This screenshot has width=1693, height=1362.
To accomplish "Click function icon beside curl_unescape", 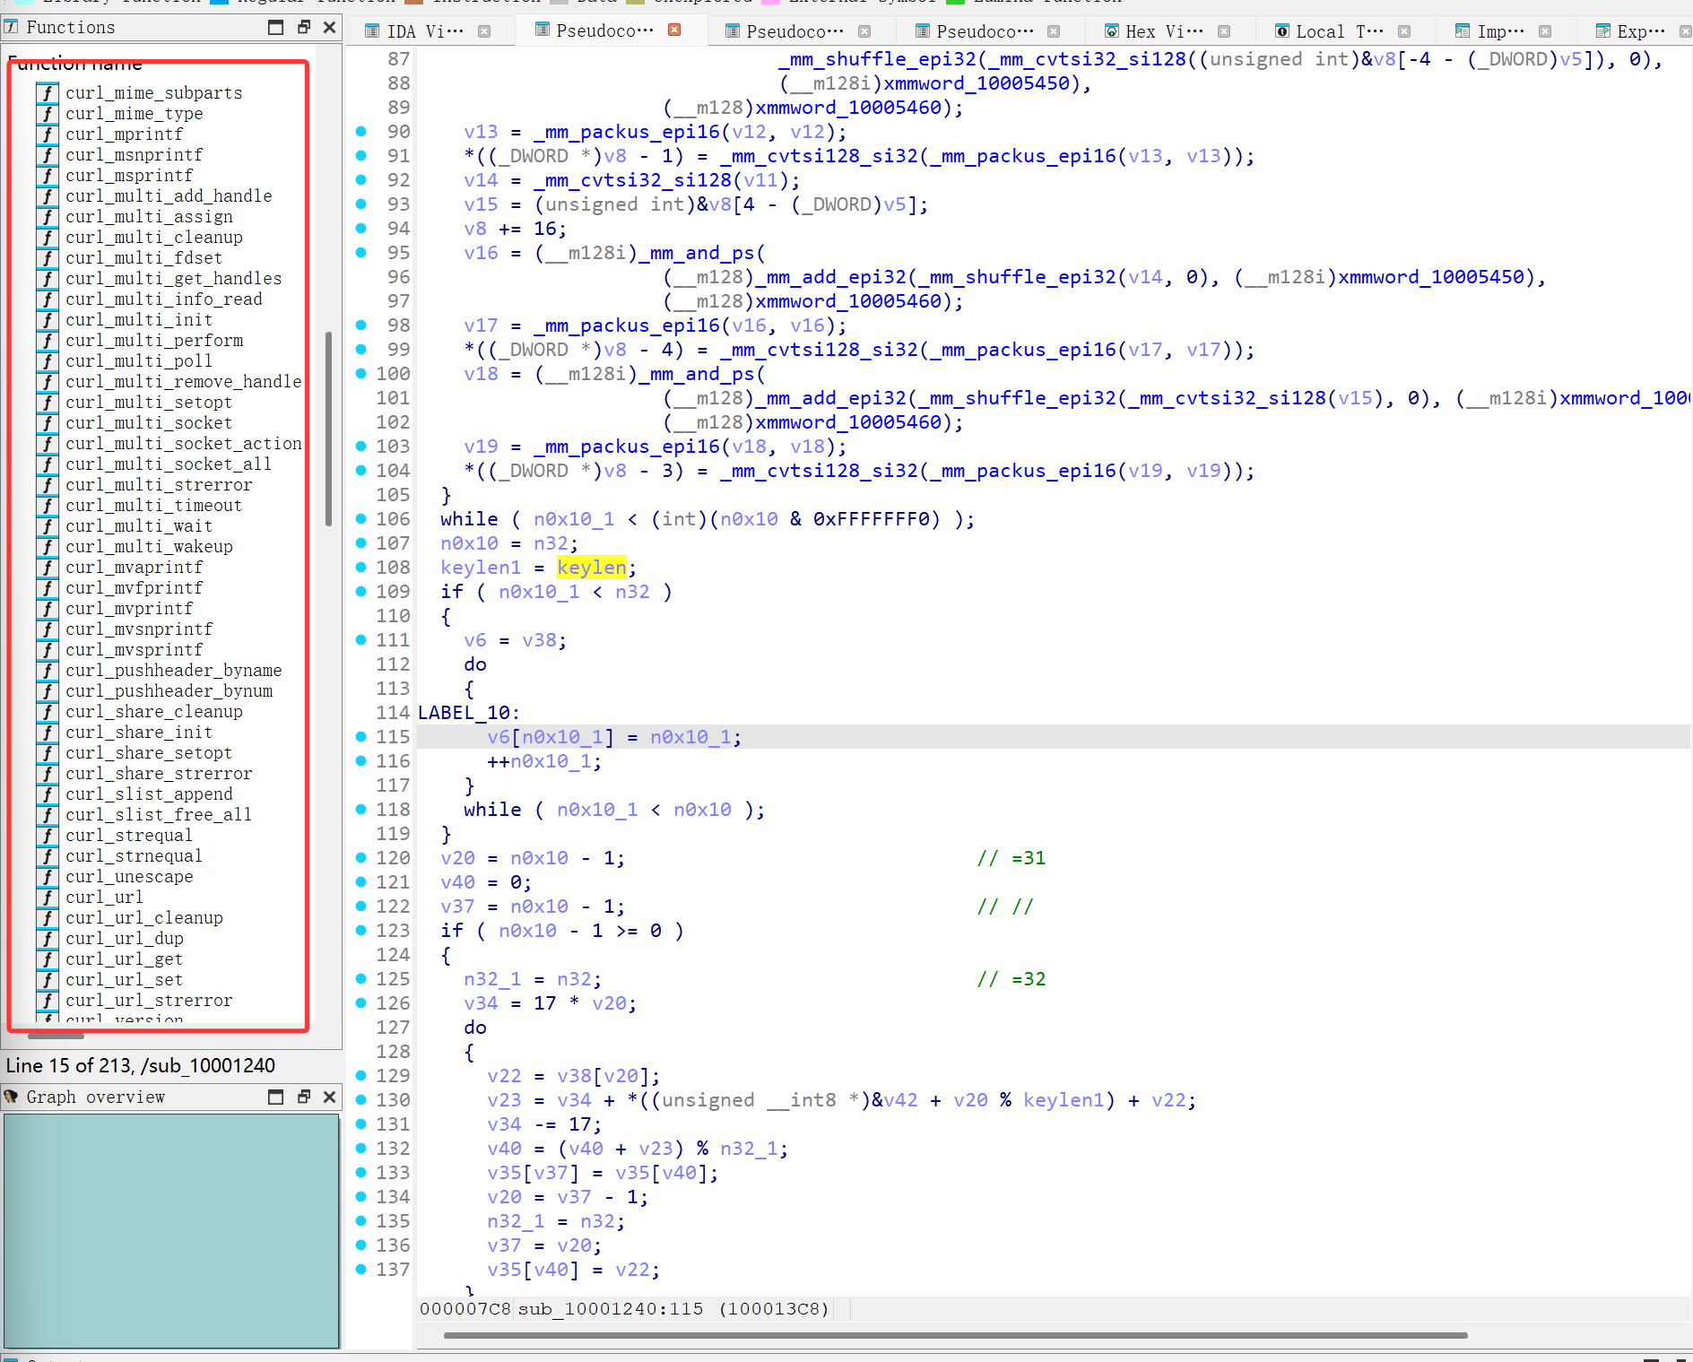I will pos(48,877).
